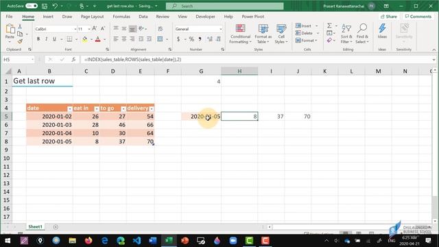
Task: Apply the red Font Color
Action: pos(97,39)
